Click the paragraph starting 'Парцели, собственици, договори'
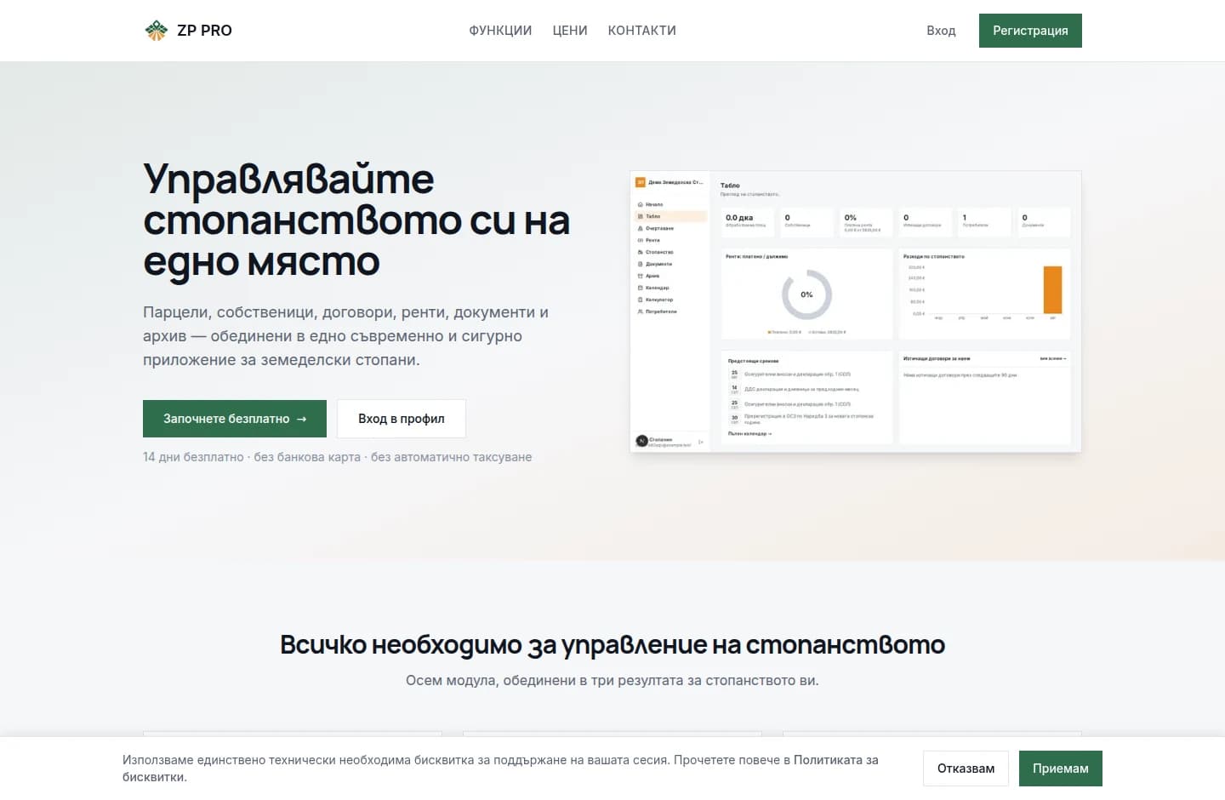This screenshot has width=1225, height=800. coord(346,336)
